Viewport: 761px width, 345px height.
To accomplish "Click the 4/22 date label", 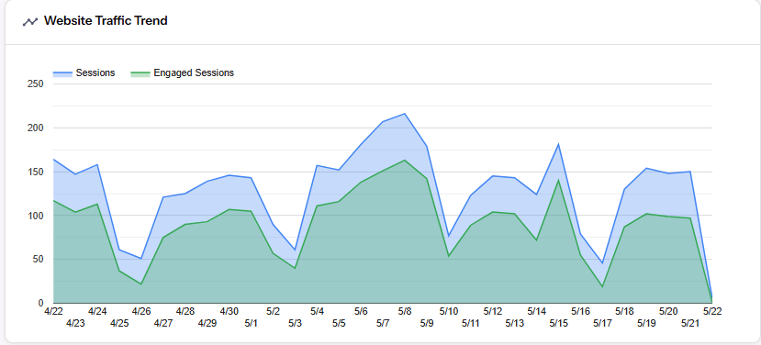I will click(53, 312).
